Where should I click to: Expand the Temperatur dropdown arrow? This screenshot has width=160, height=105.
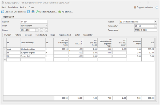coord(155,26)
